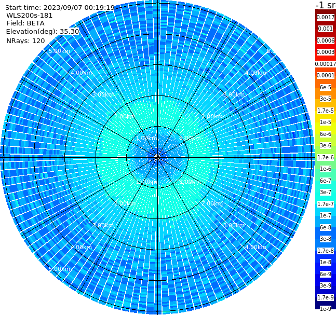Click the lower-right 2.00km range label
Image resolution: width=336 pixels, height=315 pixels.
pyautogui.click(x=212, y=203)
